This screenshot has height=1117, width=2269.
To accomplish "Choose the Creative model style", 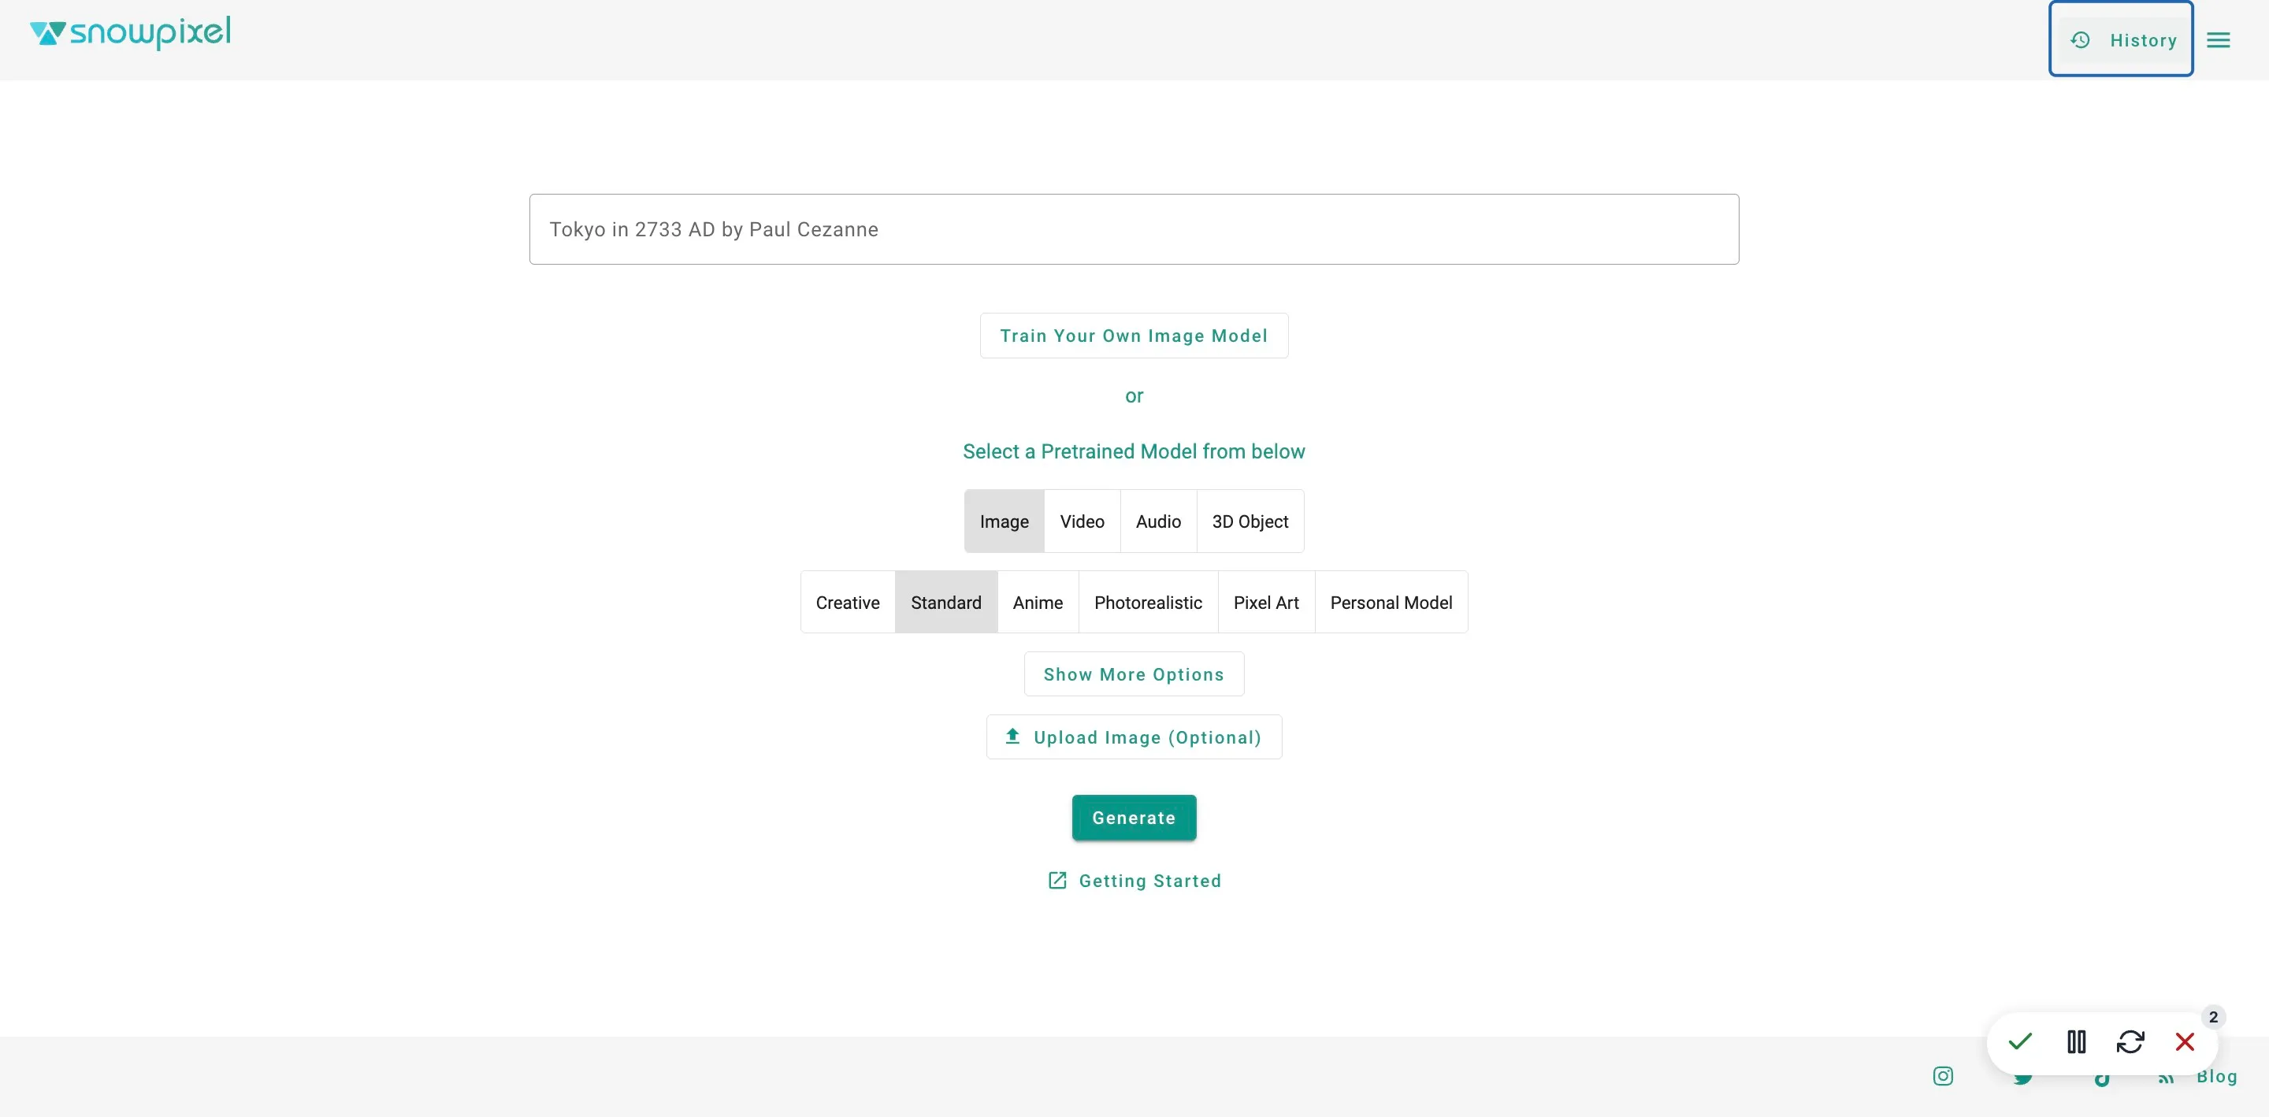I will (x=848, y=603).
